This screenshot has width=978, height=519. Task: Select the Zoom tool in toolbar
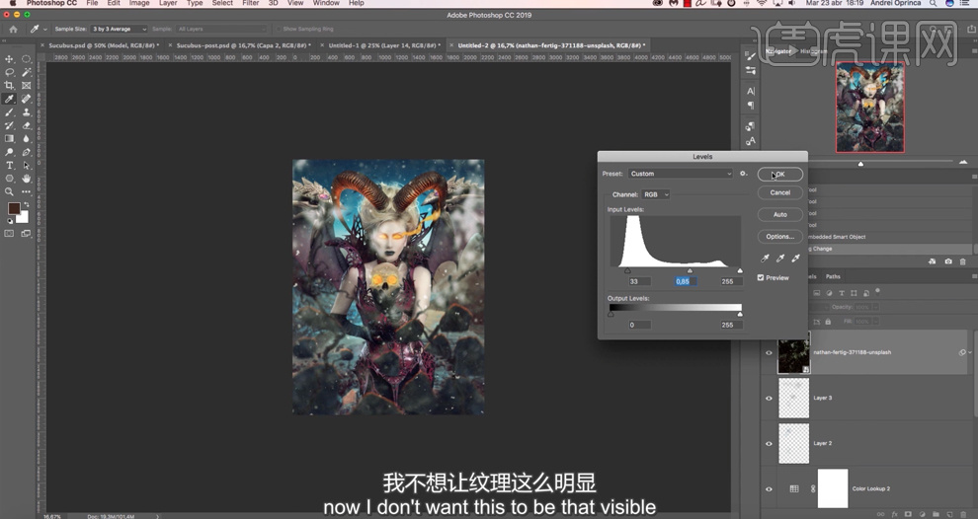pos(10,191)
